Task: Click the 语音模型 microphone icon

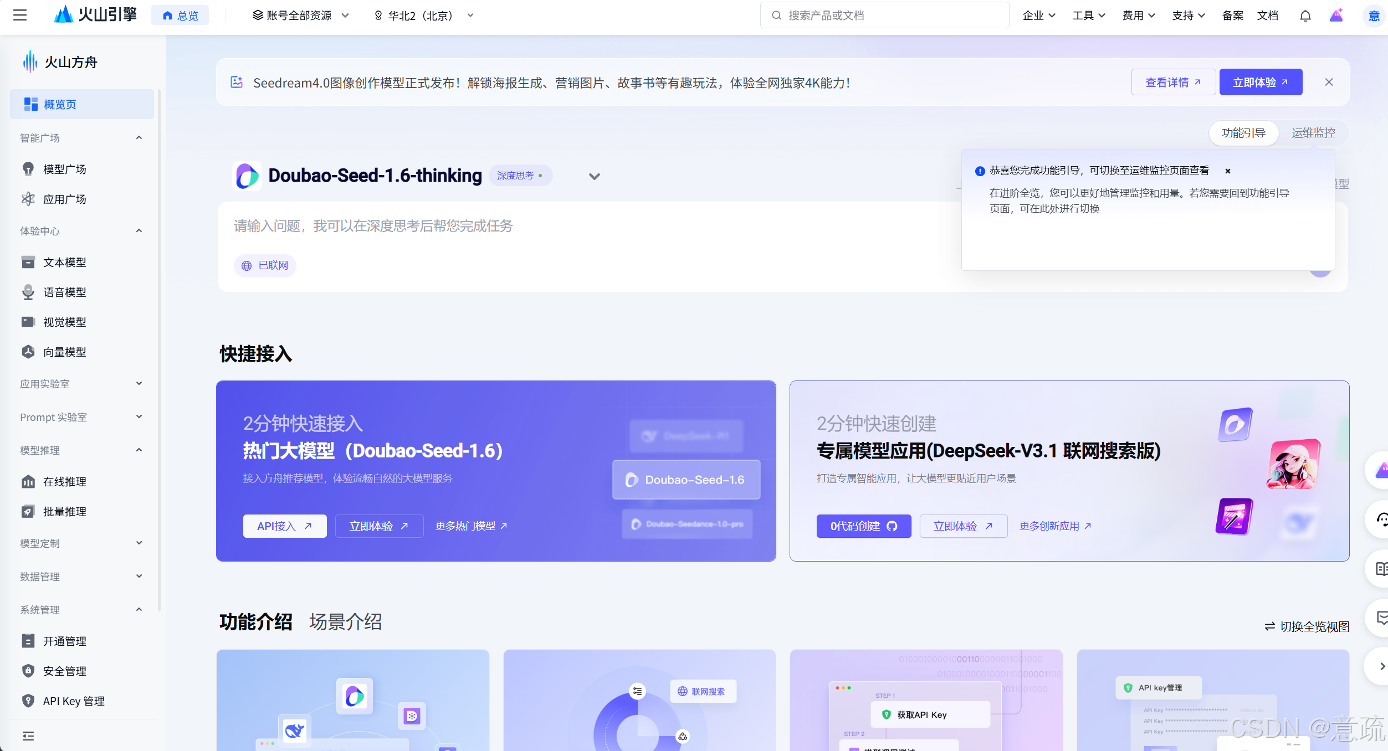Action: (28, 292)
